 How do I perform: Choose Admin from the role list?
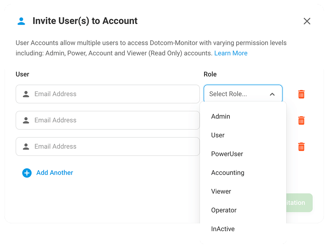coord(220,116)
